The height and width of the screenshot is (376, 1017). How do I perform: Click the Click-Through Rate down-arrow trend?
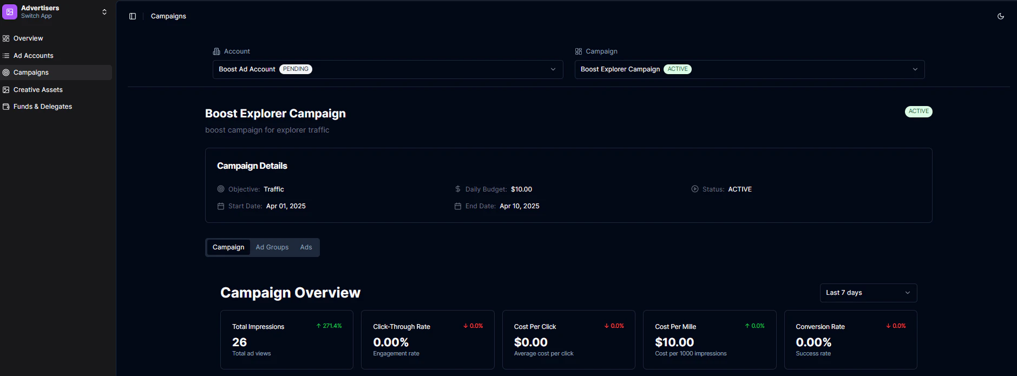[x=473, y=326]
